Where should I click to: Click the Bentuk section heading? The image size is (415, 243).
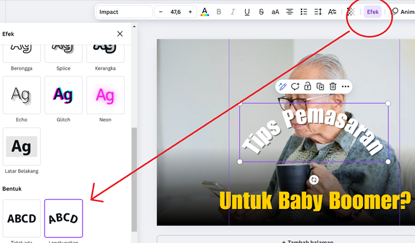point(12,189)
